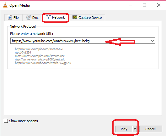This screenshot has height=136, width=166.
Task: Click example rtp://@:1234 text
Action: 23,53
